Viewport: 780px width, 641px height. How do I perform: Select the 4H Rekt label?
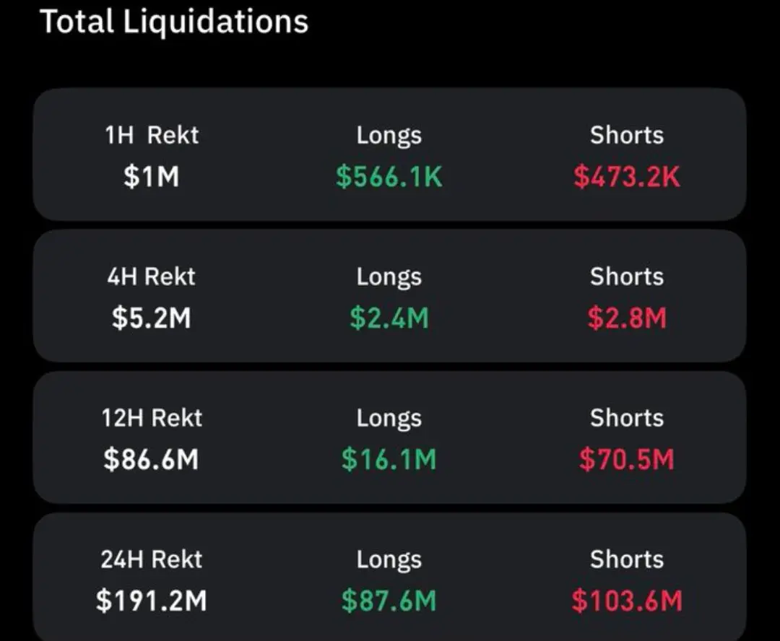(x=152, y=276)
